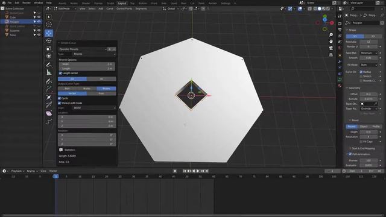Open the Material properties tab icon
Screen dimensions: 386x217
click(340, 86)
